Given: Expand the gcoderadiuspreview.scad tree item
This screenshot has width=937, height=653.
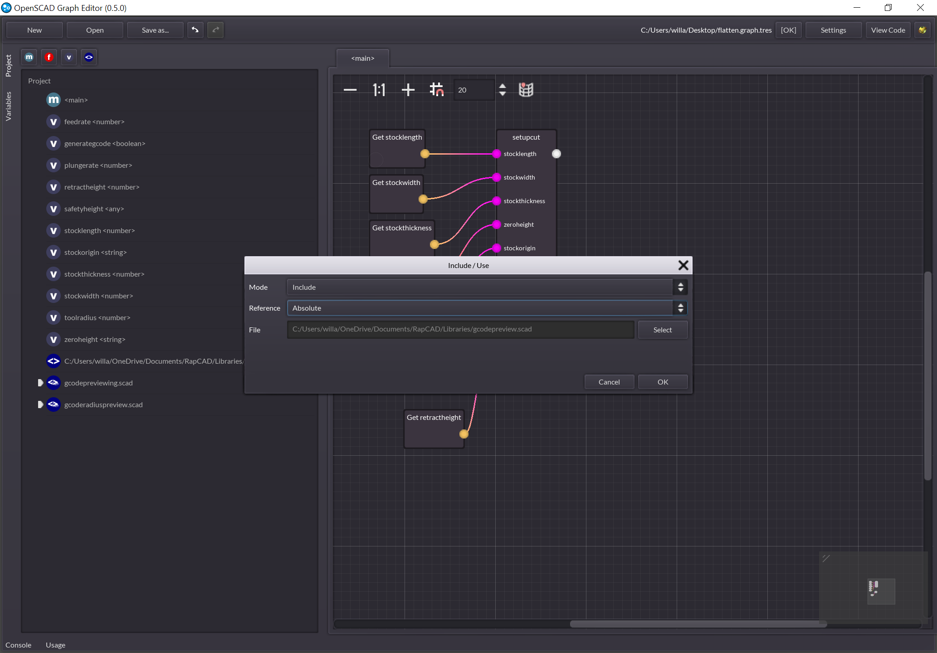Looking at the screenshot, I should click(40, 404).
